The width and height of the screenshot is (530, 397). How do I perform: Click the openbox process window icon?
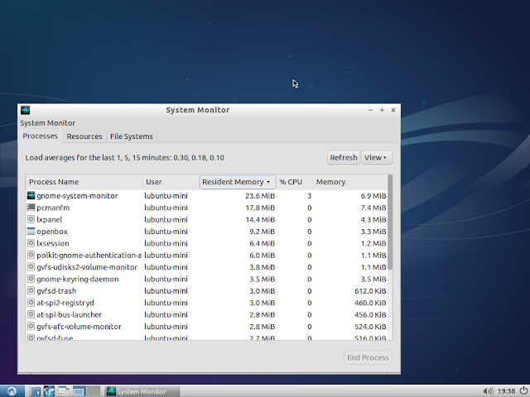point(31,232)
